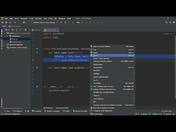Run test_name_last from gutter arrow
The height and width of the screenshot is (132, 176).
[x=37, y=53]
